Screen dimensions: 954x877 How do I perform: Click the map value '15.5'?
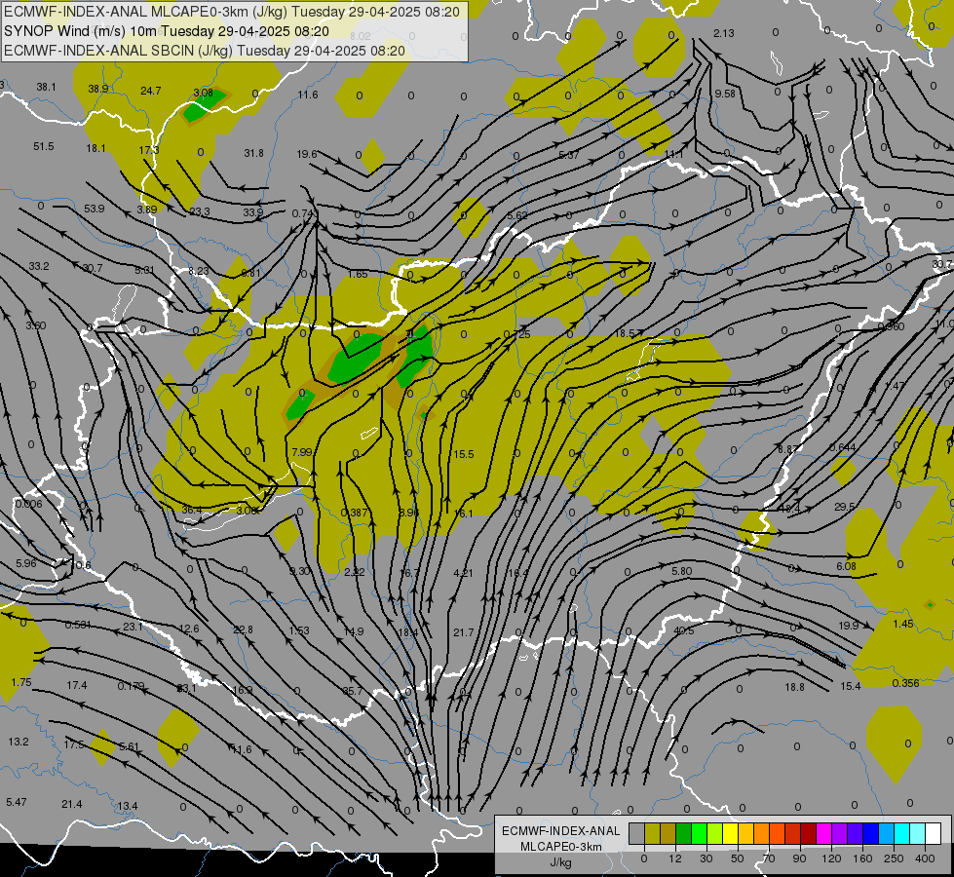pyautogui.click(x=464, y=454)
